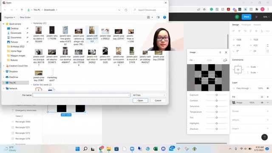
Task: Open the 50% zoom level dropdown
Action: 266,17
